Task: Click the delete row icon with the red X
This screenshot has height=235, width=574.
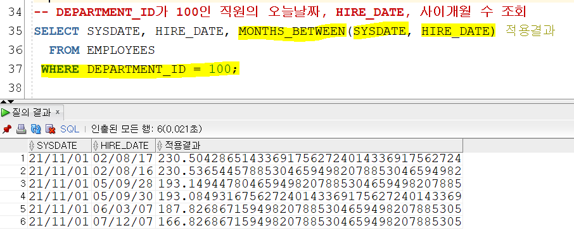Action: coord(50,129)
